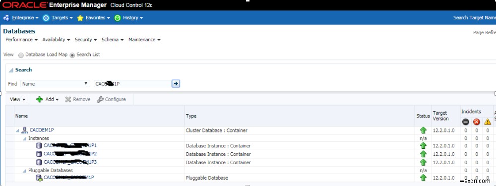Click the pluggable database icon

click(x=39, y=178)
